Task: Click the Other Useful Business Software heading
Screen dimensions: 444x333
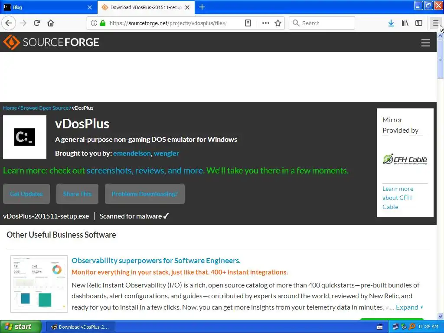Action: pos(61,235)
